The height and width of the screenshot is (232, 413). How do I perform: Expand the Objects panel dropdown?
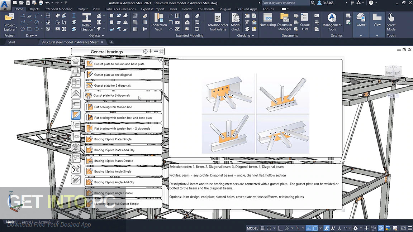(96, 35)
